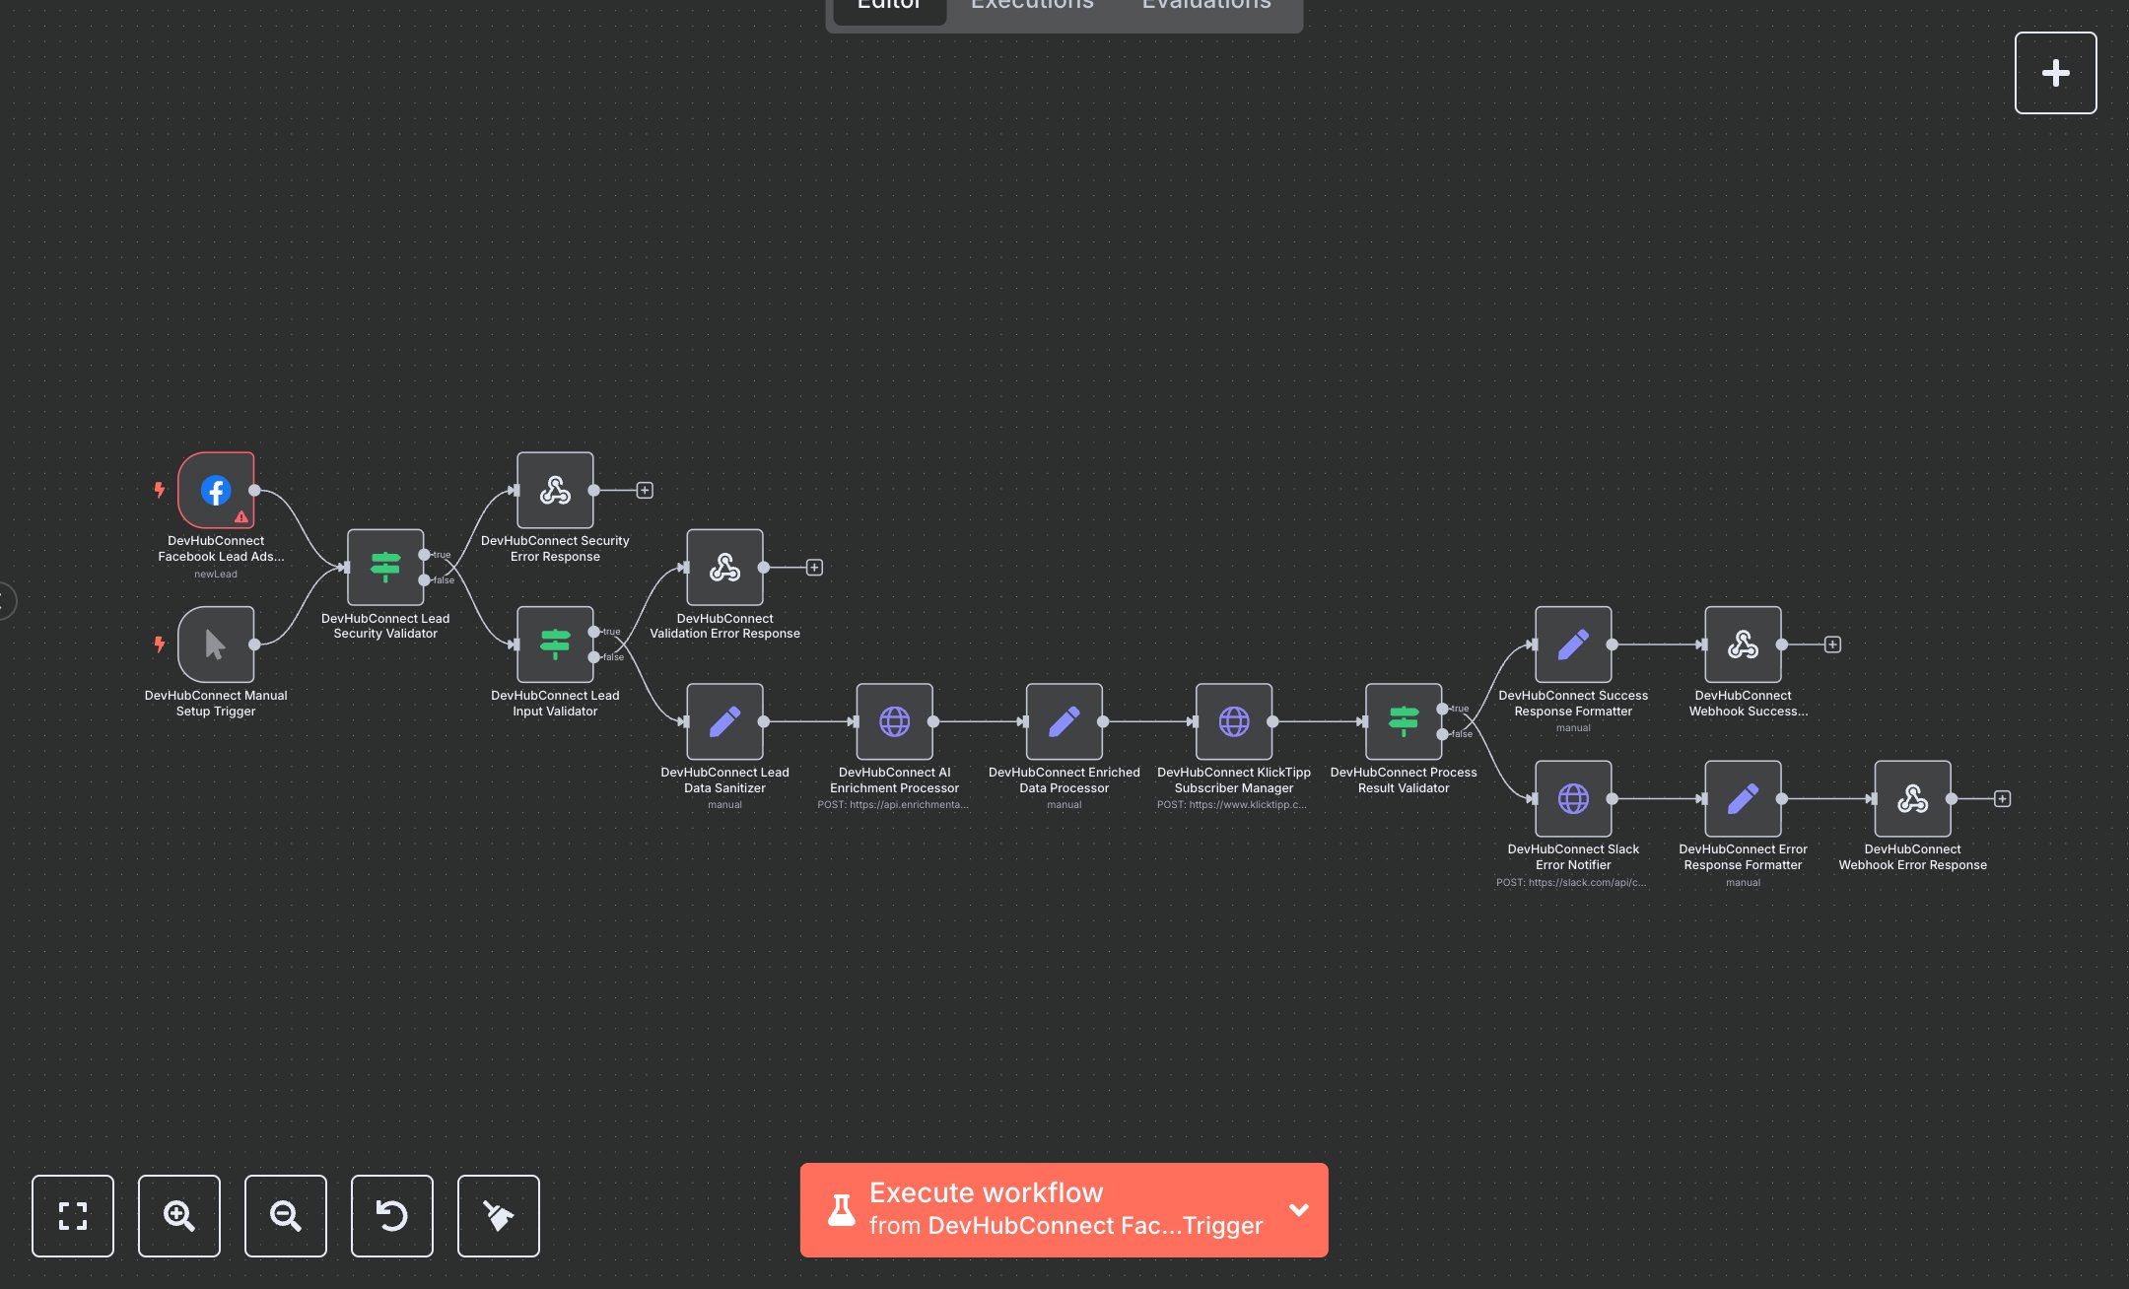Open the Lead Security Validator node
Screen dimensions: 2129x1289
tap(385, 567)
